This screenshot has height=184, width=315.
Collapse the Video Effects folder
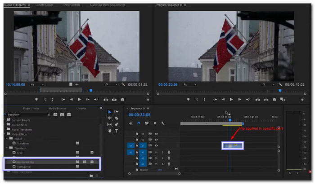(x=8, y=134)
